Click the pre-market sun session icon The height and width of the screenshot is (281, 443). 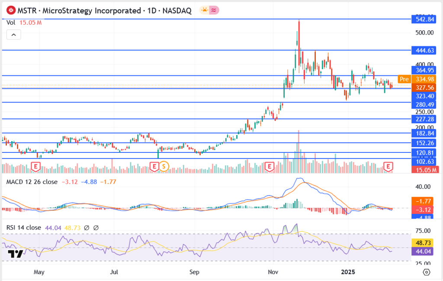(x=204, y=10)
